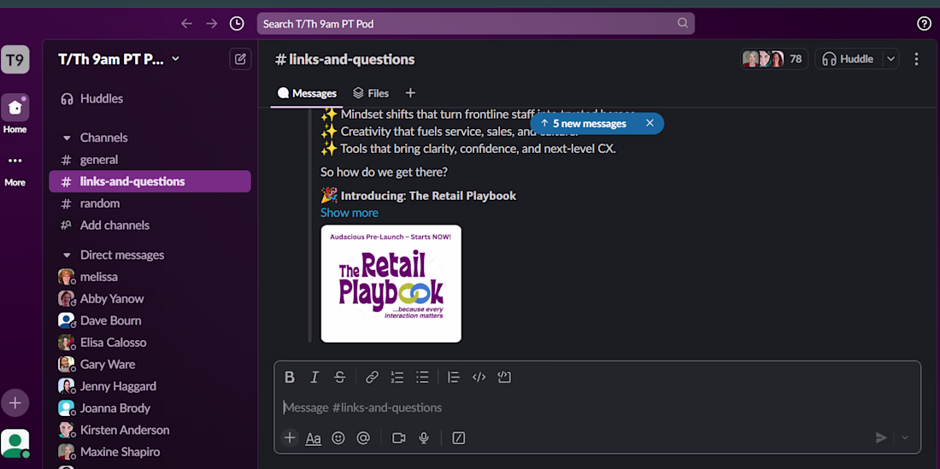
Task: Toggle italic formatting
Action: click(x=314, y=377)
